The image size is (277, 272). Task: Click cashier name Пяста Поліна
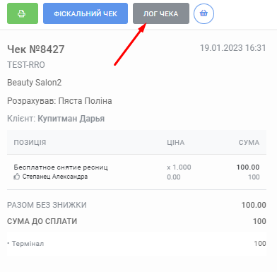[x=85, y=101]
